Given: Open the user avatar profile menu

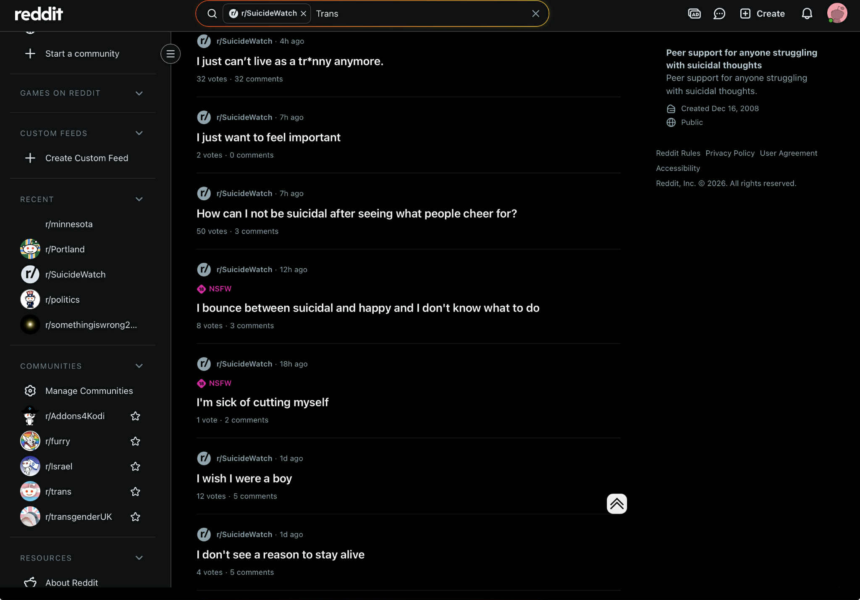Looking at the screenshot, I should 836,13.
